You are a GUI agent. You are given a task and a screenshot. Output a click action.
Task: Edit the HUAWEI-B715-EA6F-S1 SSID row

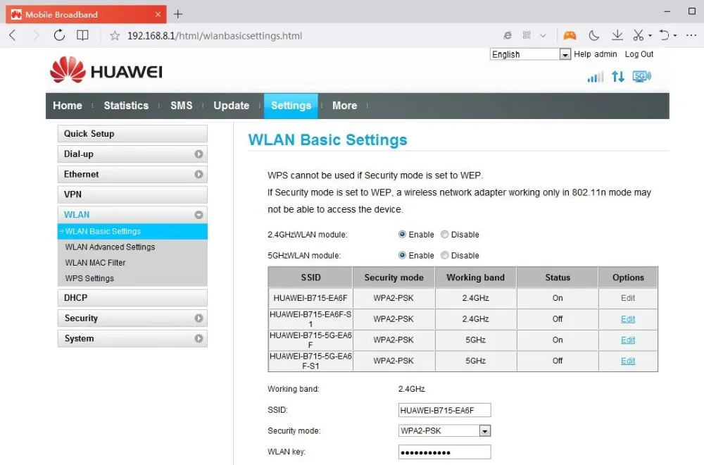point(628,319)
